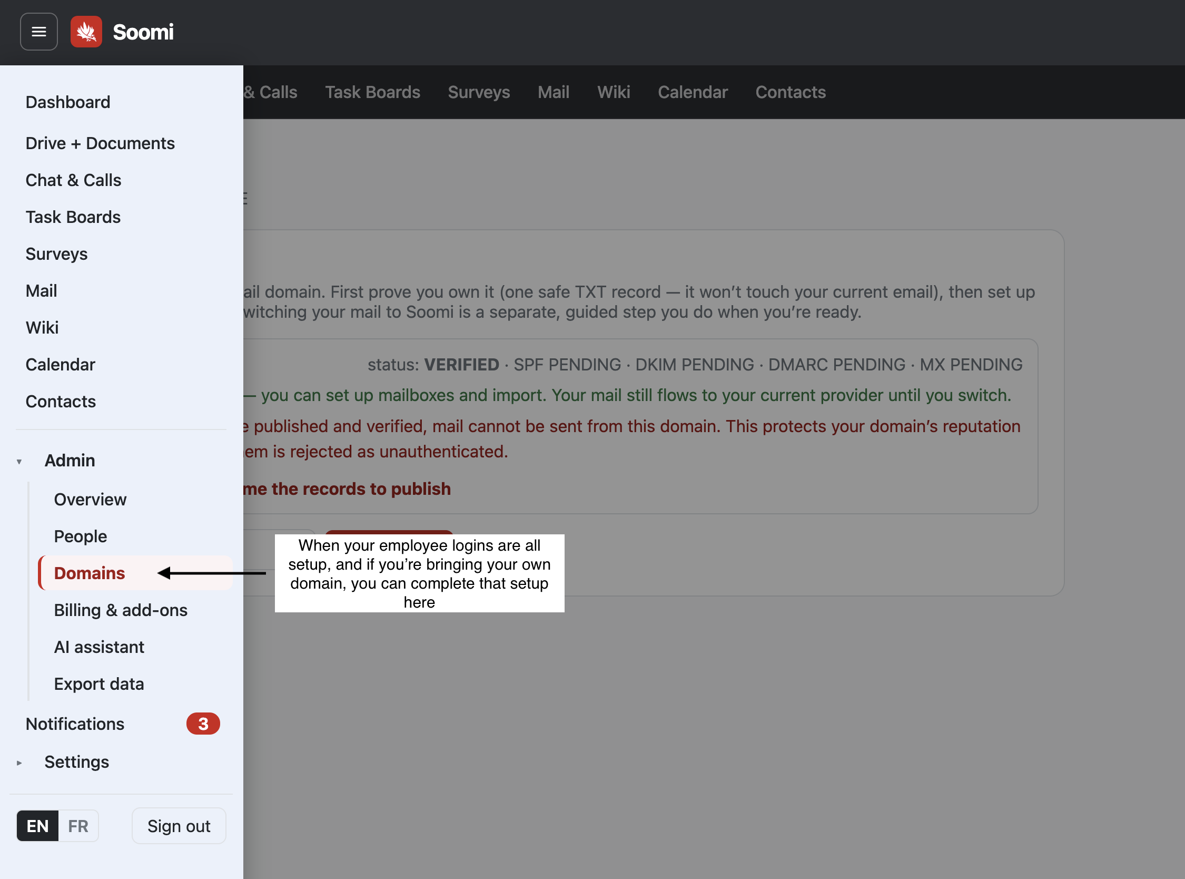The image size is (1185, 879).
Task: Open Drive + Documents in sidebar
Action: (x=100, y=143)
